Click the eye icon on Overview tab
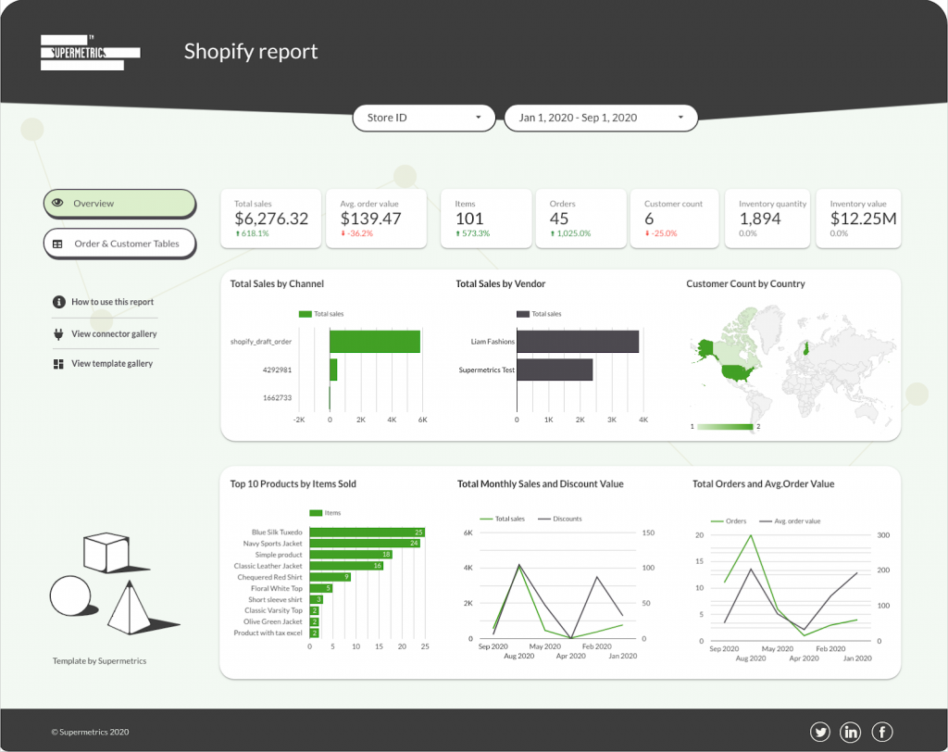Image resolution: width=948 pixels, height=752 pixels. 58,203
